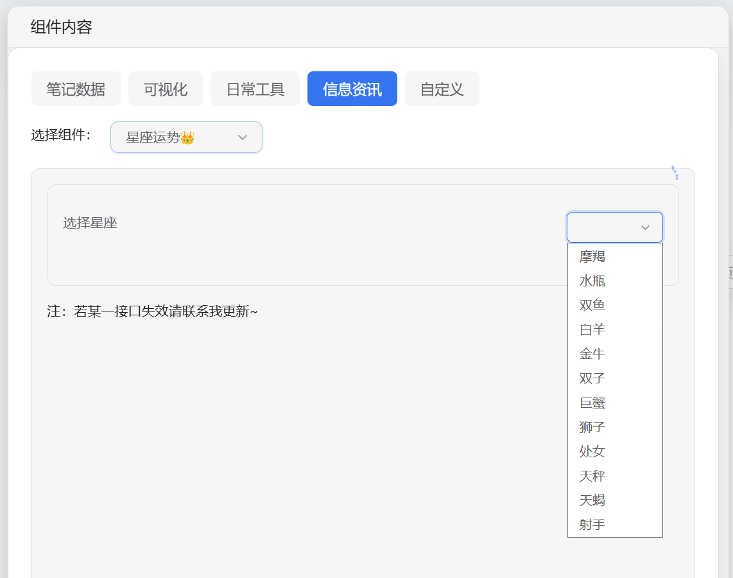Image resolution: width=733 pixels, height=578 pixels.
Task: Click the 选择星座 label text
Action: tap(91, 223)
